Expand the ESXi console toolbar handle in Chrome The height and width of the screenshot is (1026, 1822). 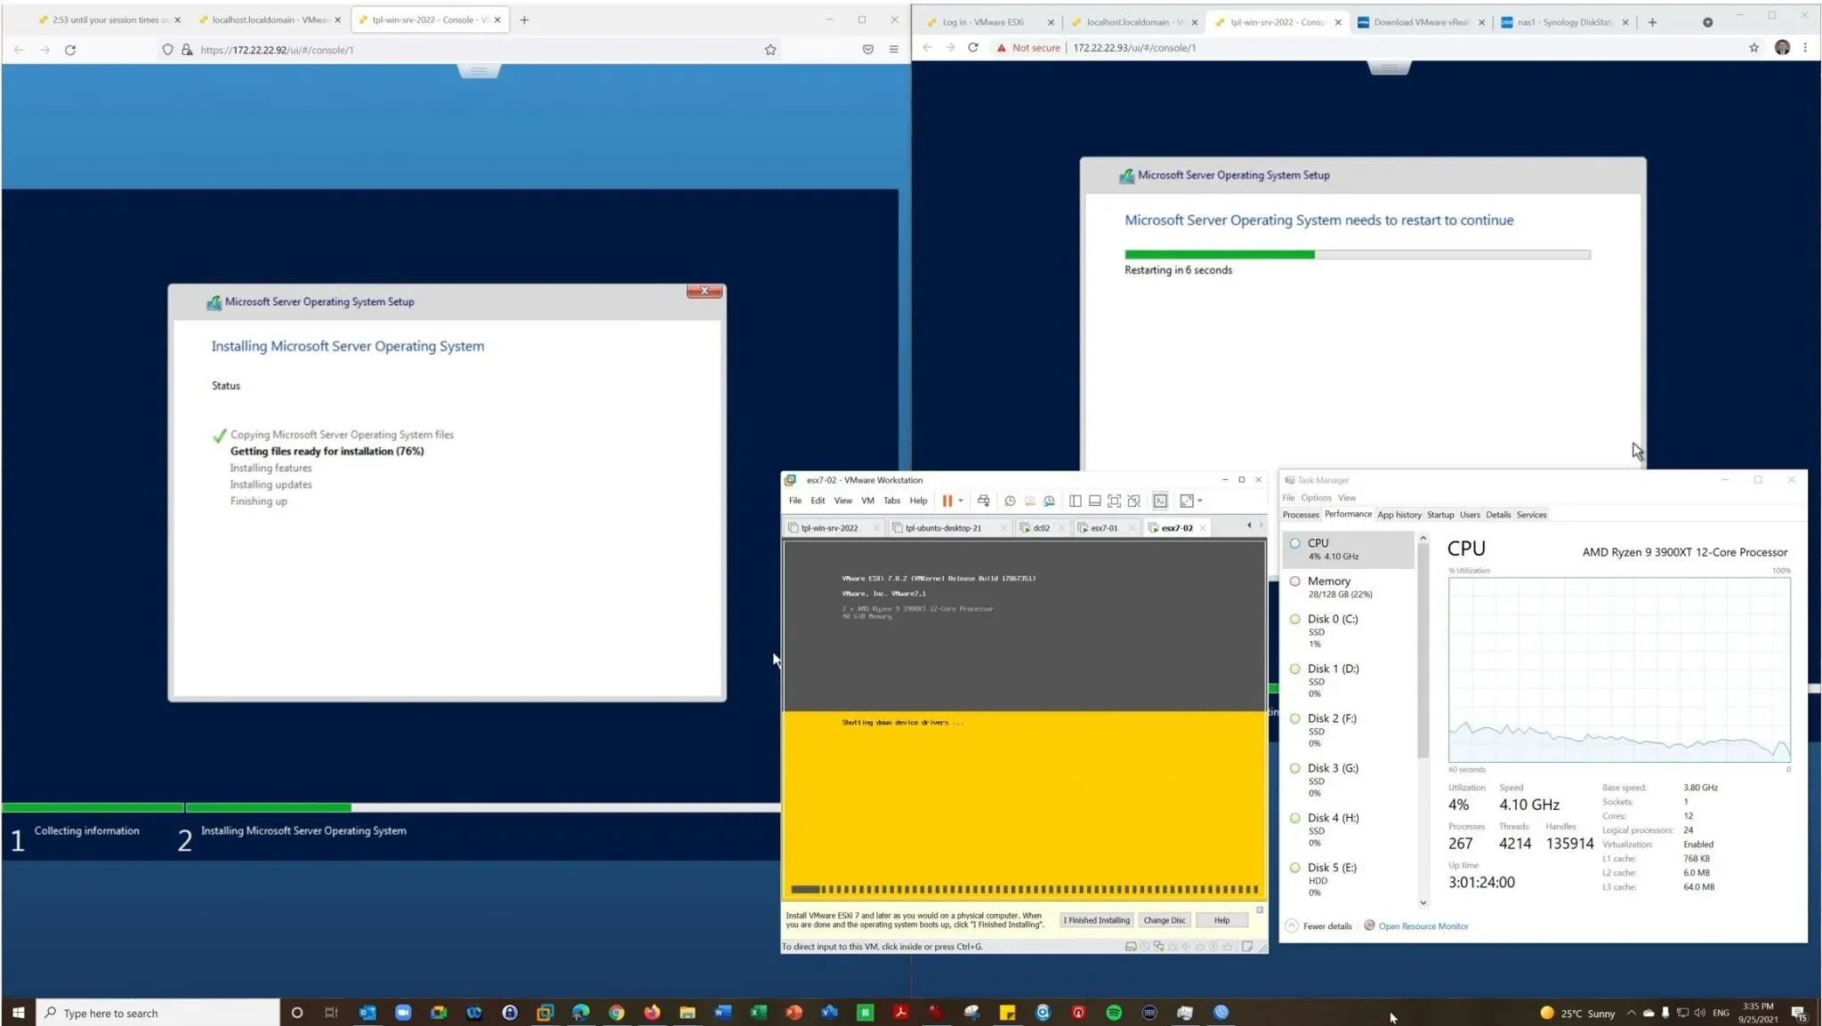[1389, 68]
